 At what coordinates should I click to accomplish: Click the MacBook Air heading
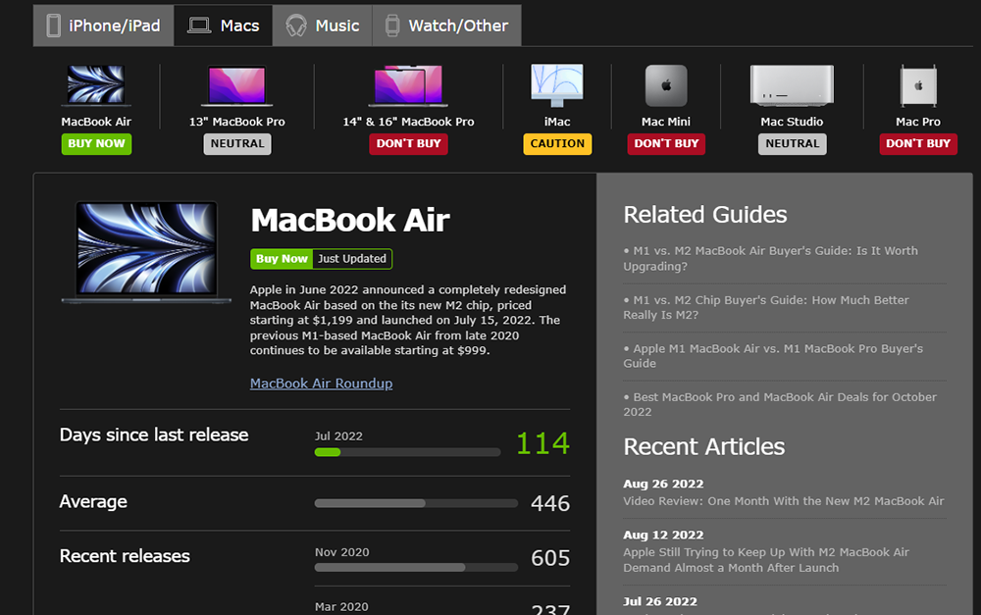(350, 221)
